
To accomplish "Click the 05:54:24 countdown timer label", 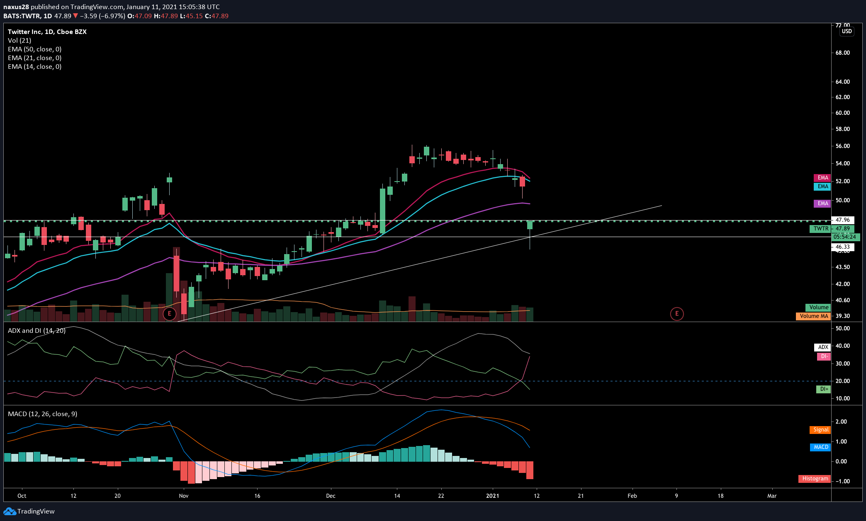I will 845,237.
